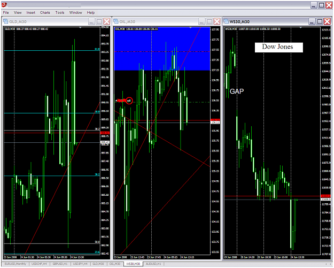Maximize the WS30,M30 chart window

tap(320, 21)
